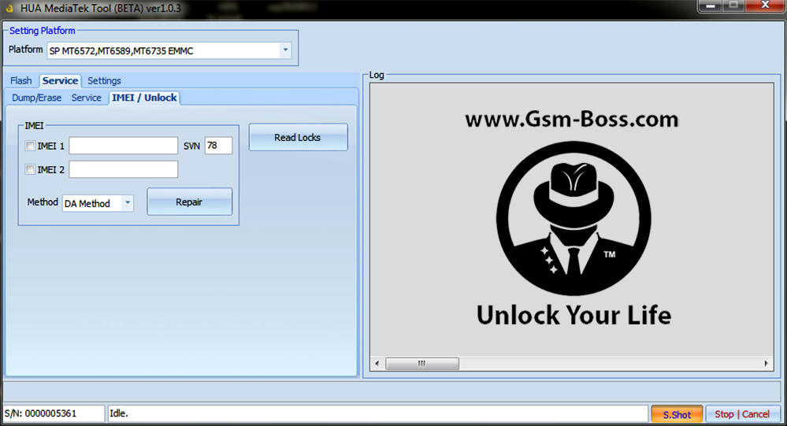This screenshot has width=787, height=426.
Task: Focus the SVN field showing 78
Action: click(x=218, y=146)
